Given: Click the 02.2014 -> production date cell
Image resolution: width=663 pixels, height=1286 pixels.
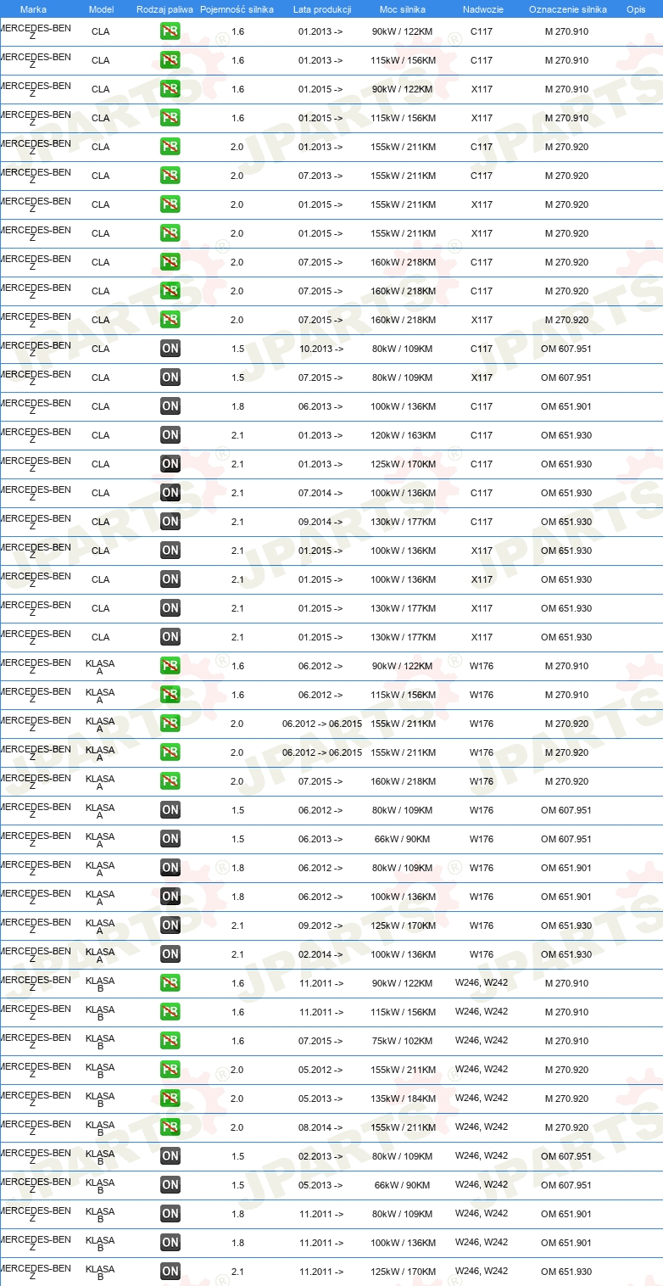Looking at the screenshot, I should coord(321,954).
